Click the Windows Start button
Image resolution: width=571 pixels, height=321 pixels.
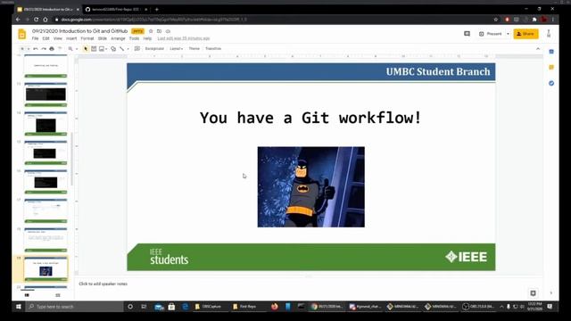click(x=19, y=307)
